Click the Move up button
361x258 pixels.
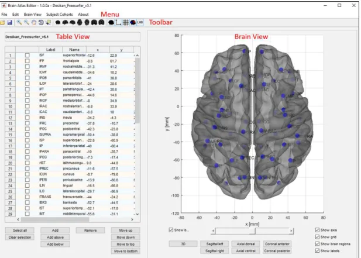coord(125,231)
